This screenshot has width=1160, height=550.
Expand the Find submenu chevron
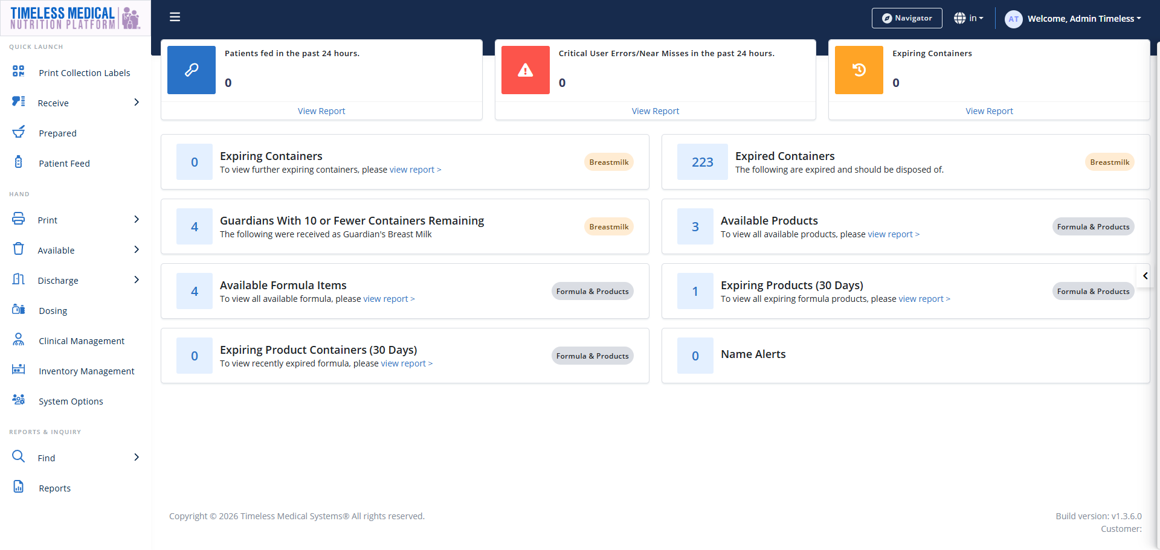(137, 458)
